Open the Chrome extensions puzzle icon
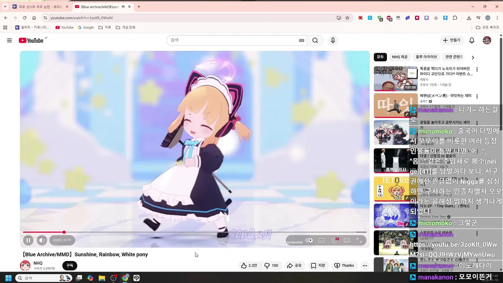503x283 pixels. (x=455, y=18)
